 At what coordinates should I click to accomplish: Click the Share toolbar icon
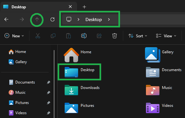point(99,36)
